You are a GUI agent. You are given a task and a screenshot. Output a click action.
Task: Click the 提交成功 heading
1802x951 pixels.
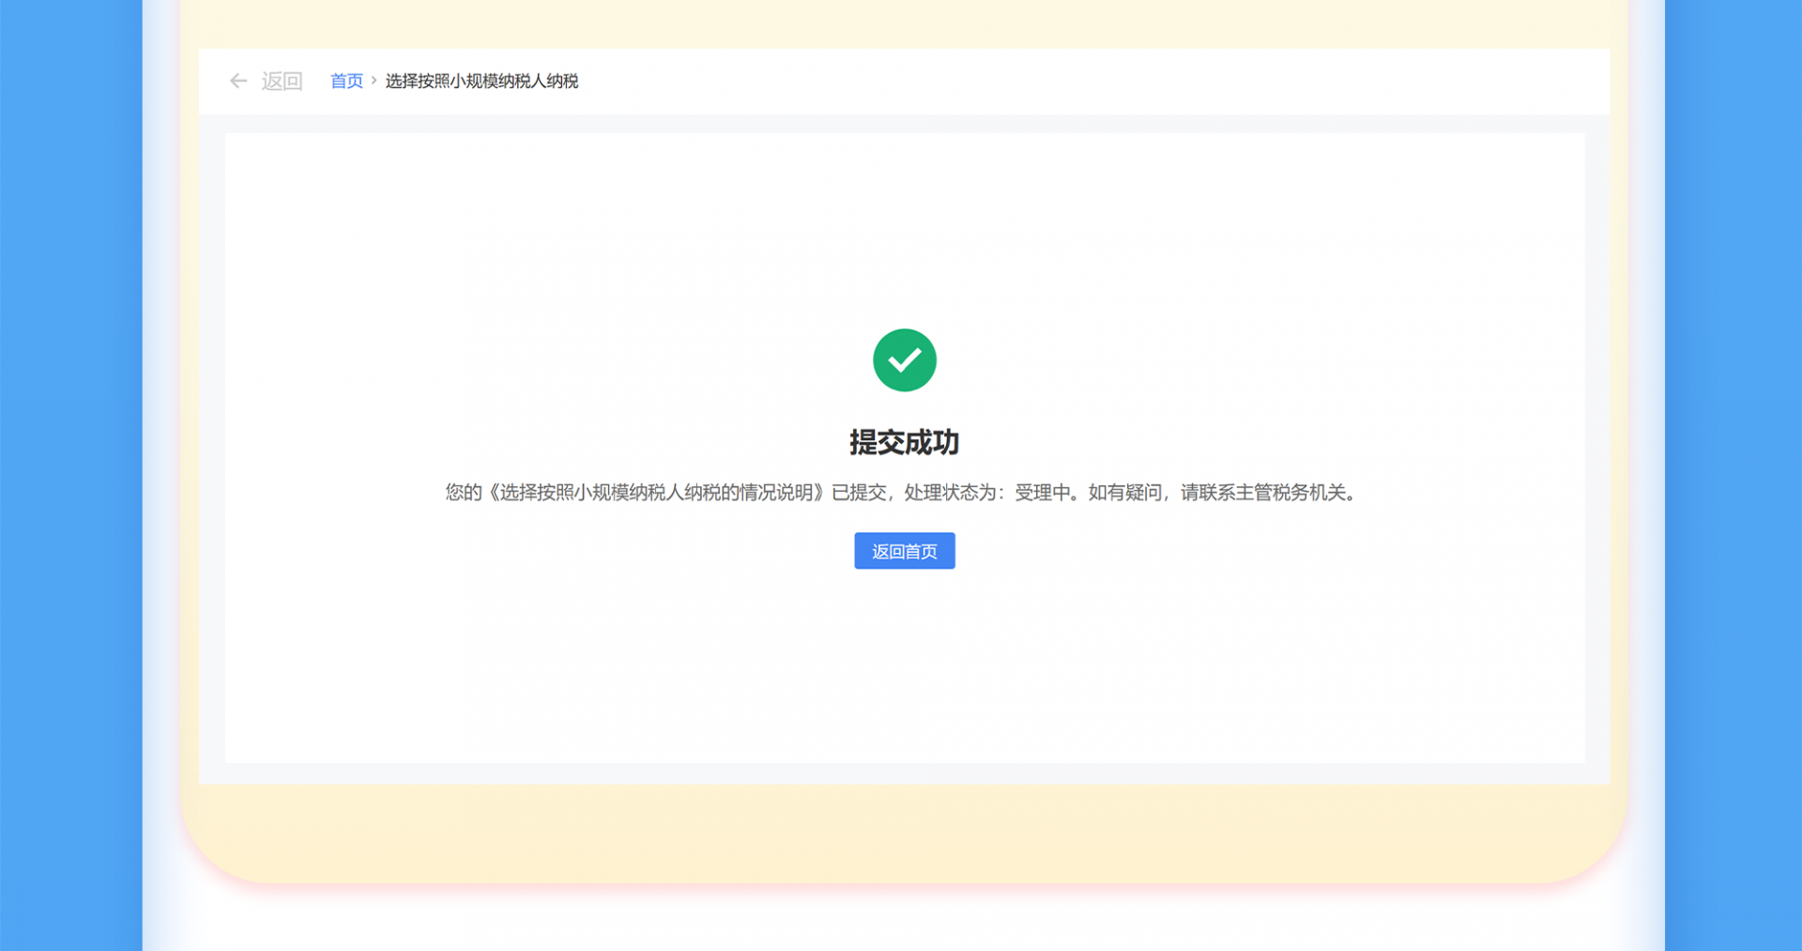tap(904, 442)
